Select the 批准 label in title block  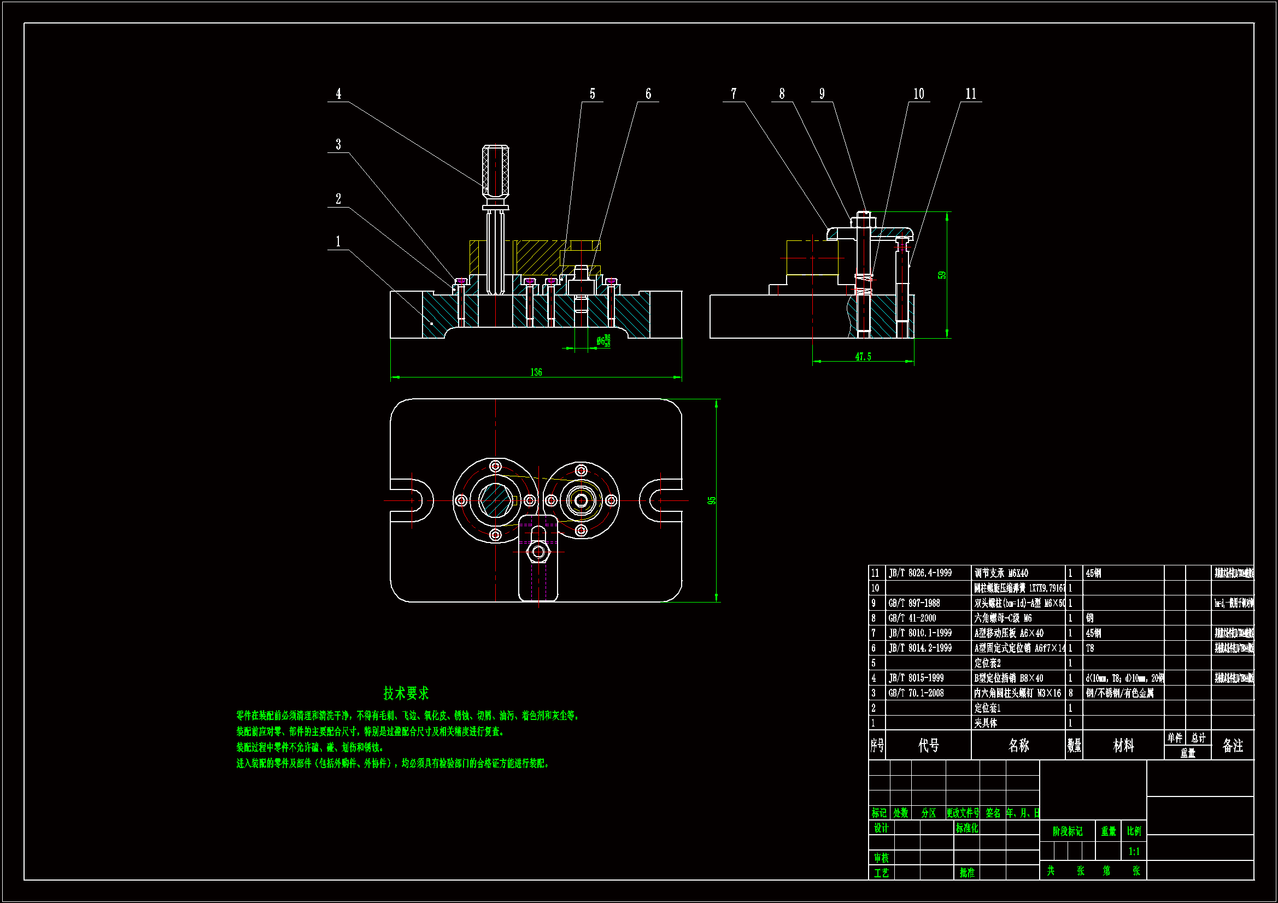967,873
